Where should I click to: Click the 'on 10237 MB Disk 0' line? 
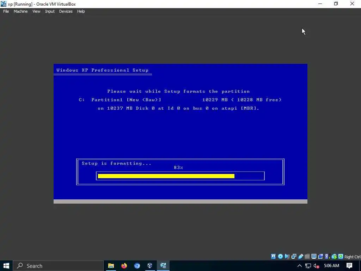point(178,108)
